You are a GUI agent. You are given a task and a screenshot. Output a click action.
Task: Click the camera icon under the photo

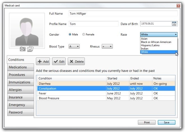click(22, 49)
